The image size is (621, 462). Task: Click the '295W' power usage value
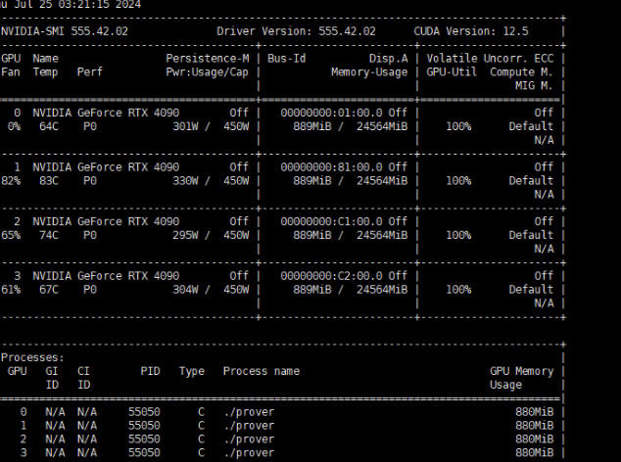185,235
